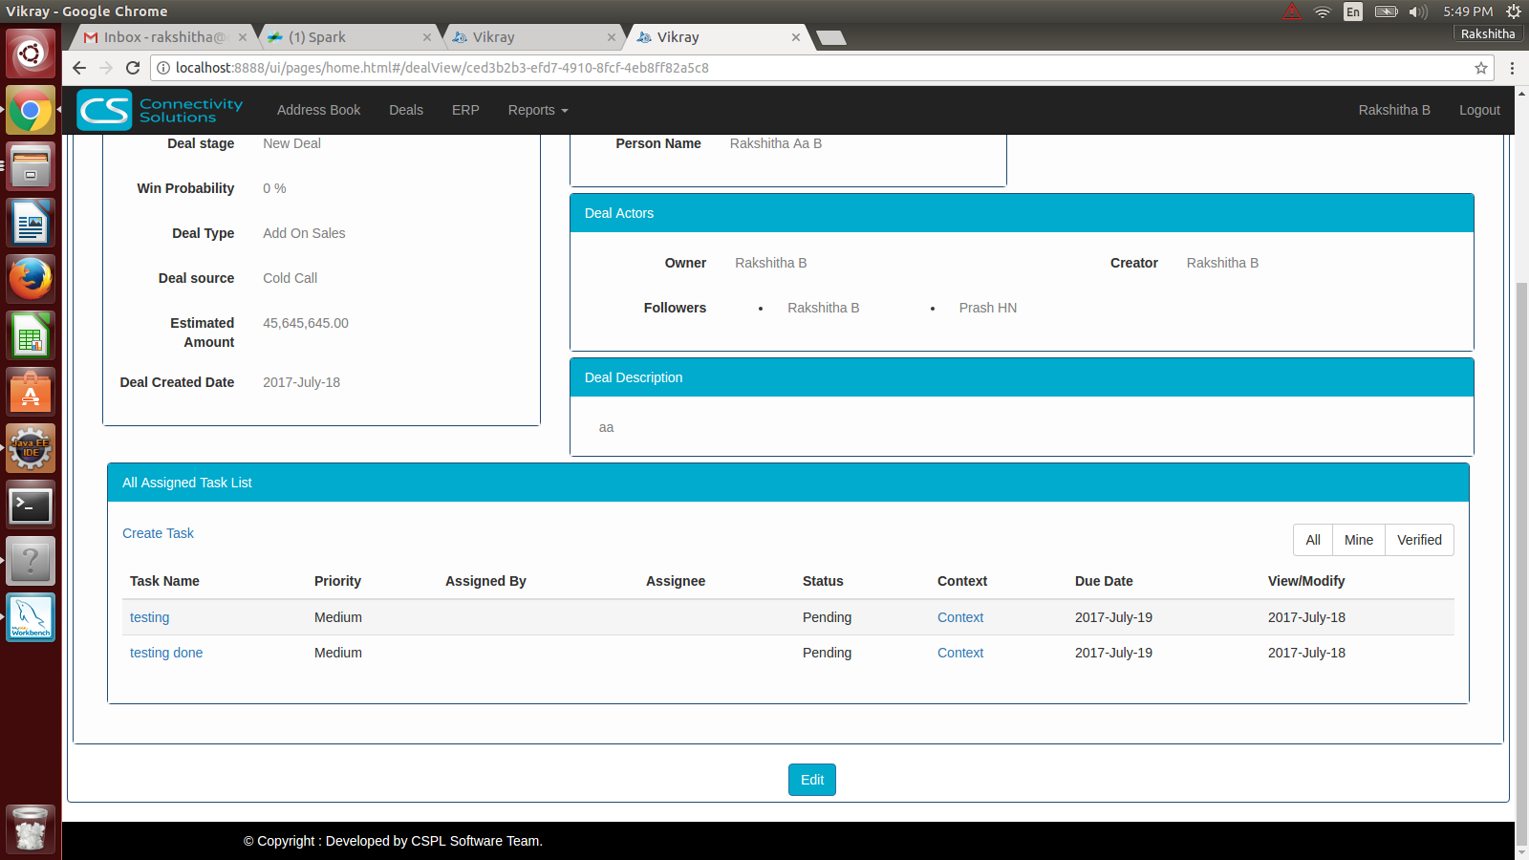Open Firefox from the Ubuntu launcher
Screen dimensions: 1529x860
point(31,279)
